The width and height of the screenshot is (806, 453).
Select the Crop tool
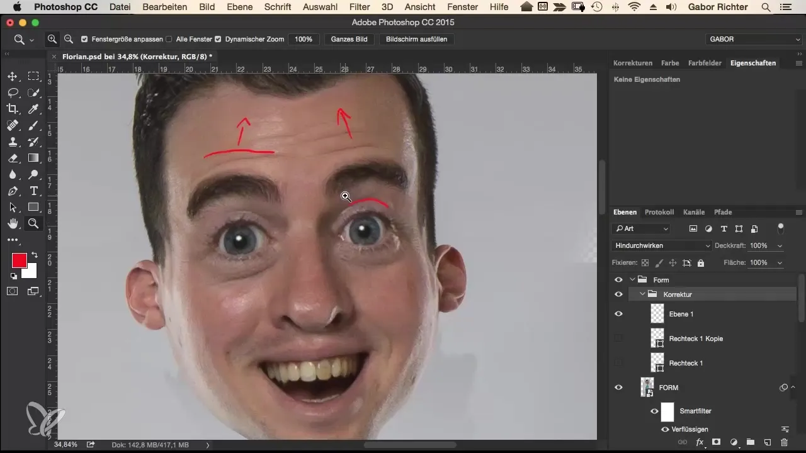(x=13, y=109)
